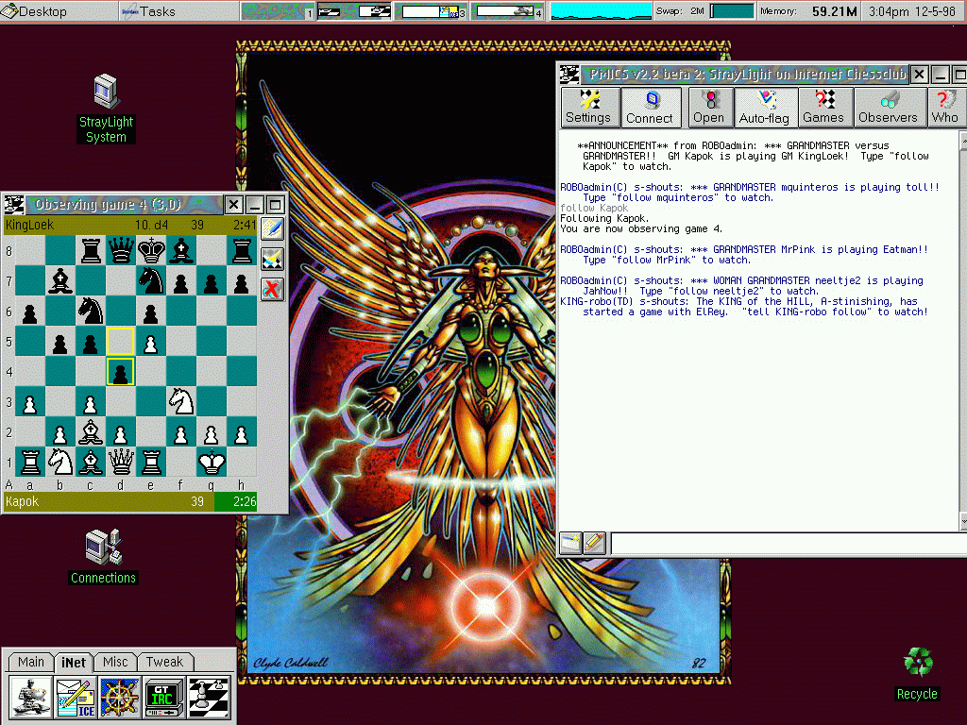Click the gray 'follow Kapok' command line
Viewport: 967px width, 725px height.
tap(594, 209)
